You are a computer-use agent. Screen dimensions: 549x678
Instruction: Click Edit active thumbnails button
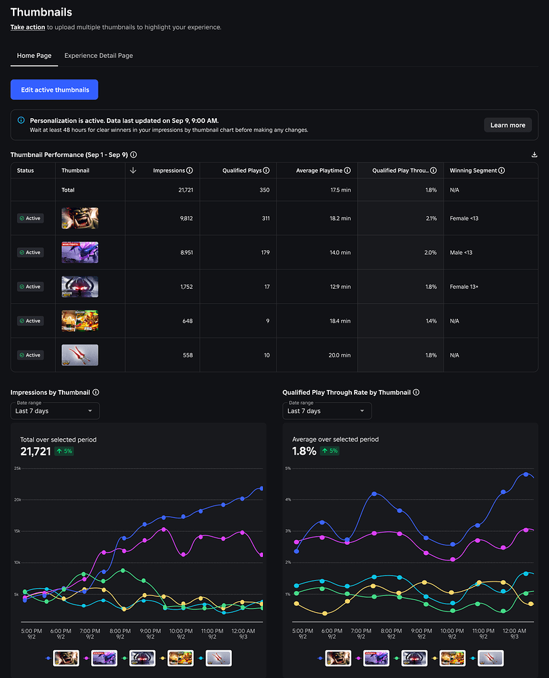click(x=54, y=90)
